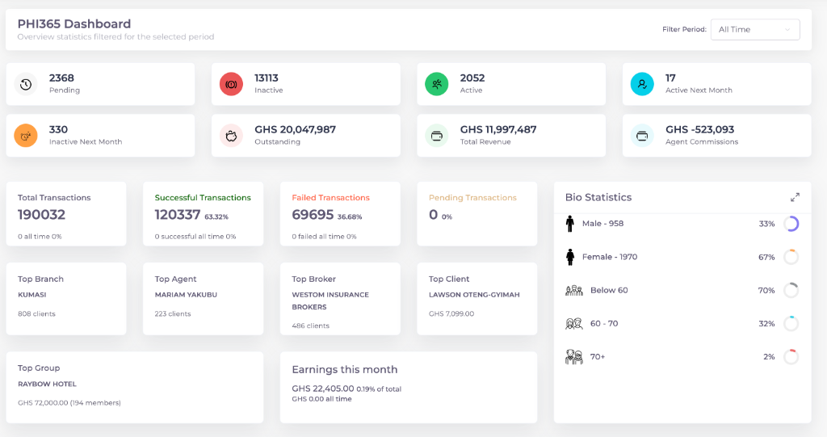Click the 70+ elderly couple icon
This screenshot has height=437, width=827.
click(x=574, y=357)
